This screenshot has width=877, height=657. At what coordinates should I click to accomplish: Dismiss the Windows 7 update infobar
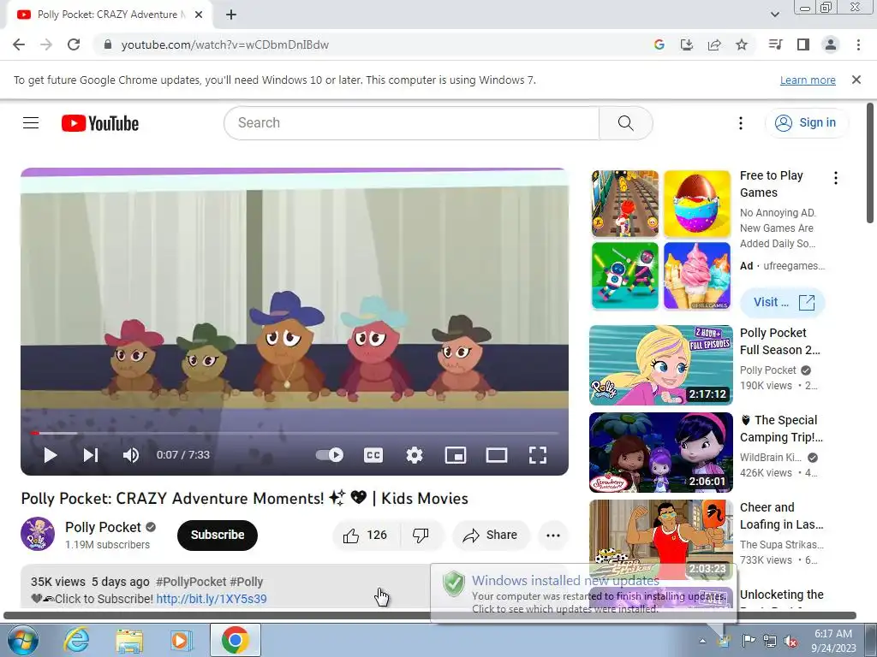[856, 80]
